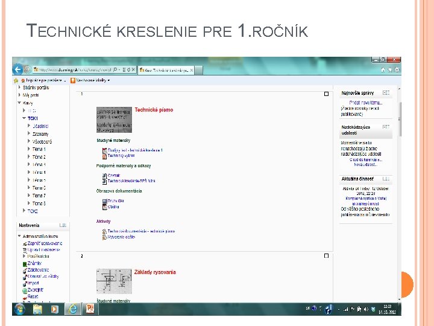This screenshot has height=326, width=434.
Task: Expand the Môj profil tree node
Action: coord(19,95)
